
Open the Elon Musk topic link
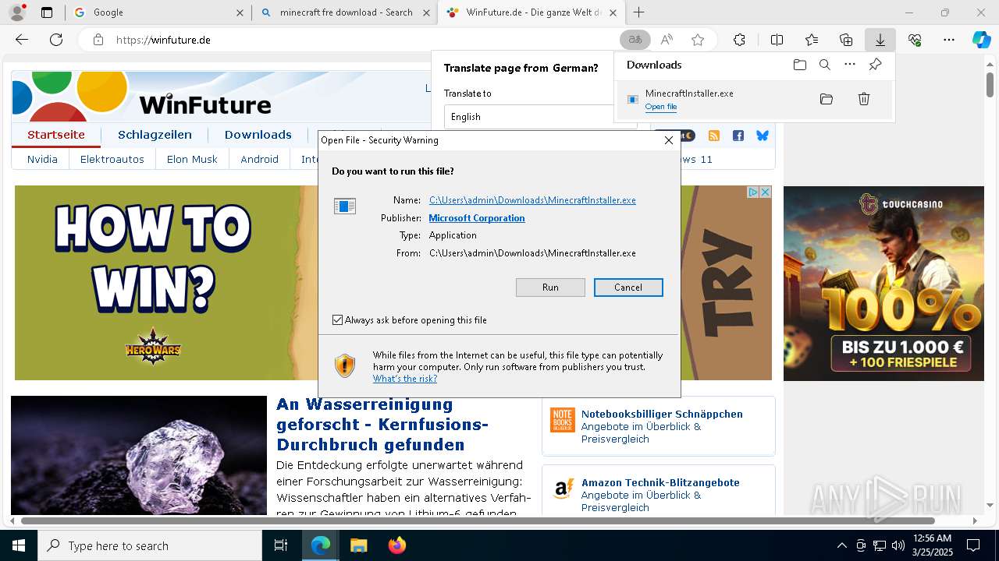point(192,159)
